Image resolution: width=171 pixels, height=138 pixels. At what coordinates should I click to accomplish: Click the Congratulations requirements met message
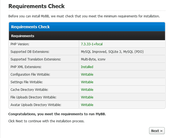[57, 114]
